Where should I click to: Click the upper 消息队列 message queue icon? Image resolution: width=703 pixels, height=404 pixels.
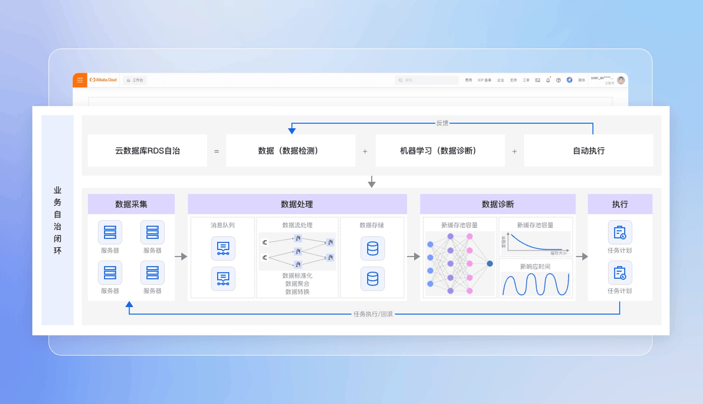point(223,248)
